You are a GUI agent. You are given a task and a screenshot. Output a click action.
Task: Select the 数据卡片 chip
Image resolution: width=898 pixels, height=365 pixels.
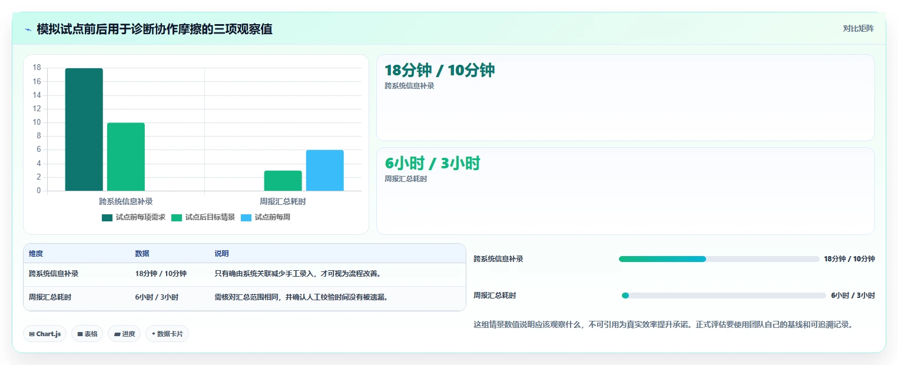(167, 334)
